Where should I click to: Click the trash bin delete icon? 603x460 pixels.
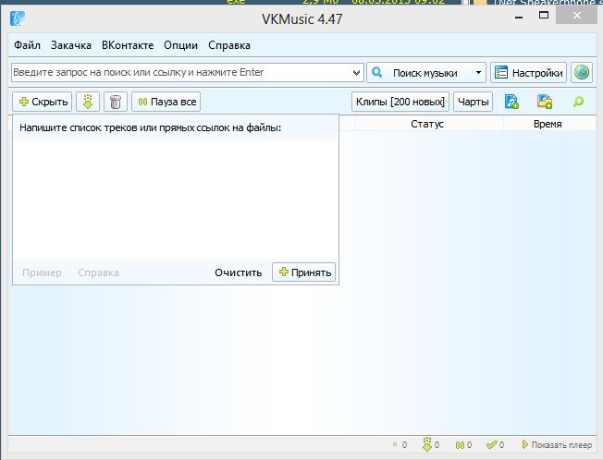pos(116,102)
